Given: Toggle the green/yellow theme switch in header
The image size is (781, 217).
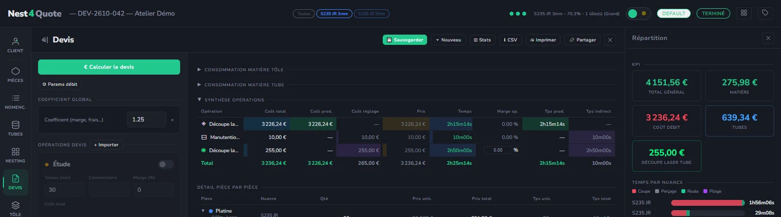Looking at the screenshot, I should [x=638, y=14].
